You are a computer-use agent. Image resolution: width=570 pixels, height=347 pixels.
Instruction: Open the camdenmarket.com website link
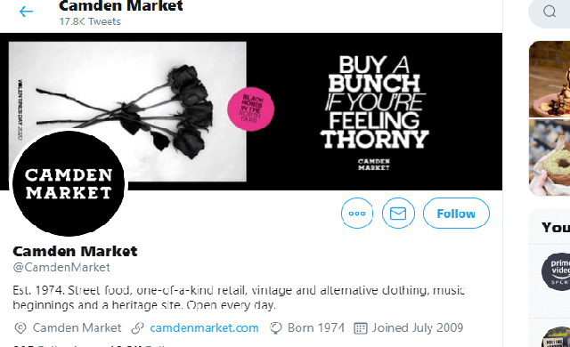[204, 327]
